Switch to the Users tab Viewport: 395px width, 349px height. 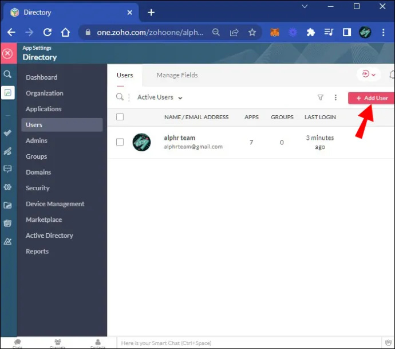(x=125, y=75)
